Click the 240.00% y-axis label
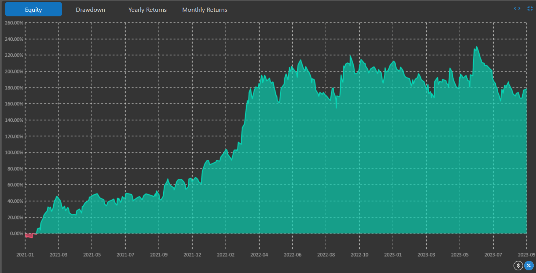Image resolution: width=536 pixels, height=273 pixels. point(14,39)
